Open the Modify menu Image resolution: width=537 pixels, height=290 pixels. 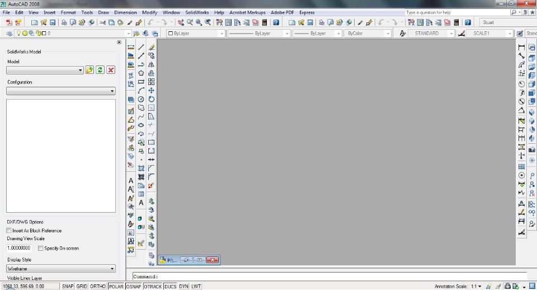pos(150,12)
